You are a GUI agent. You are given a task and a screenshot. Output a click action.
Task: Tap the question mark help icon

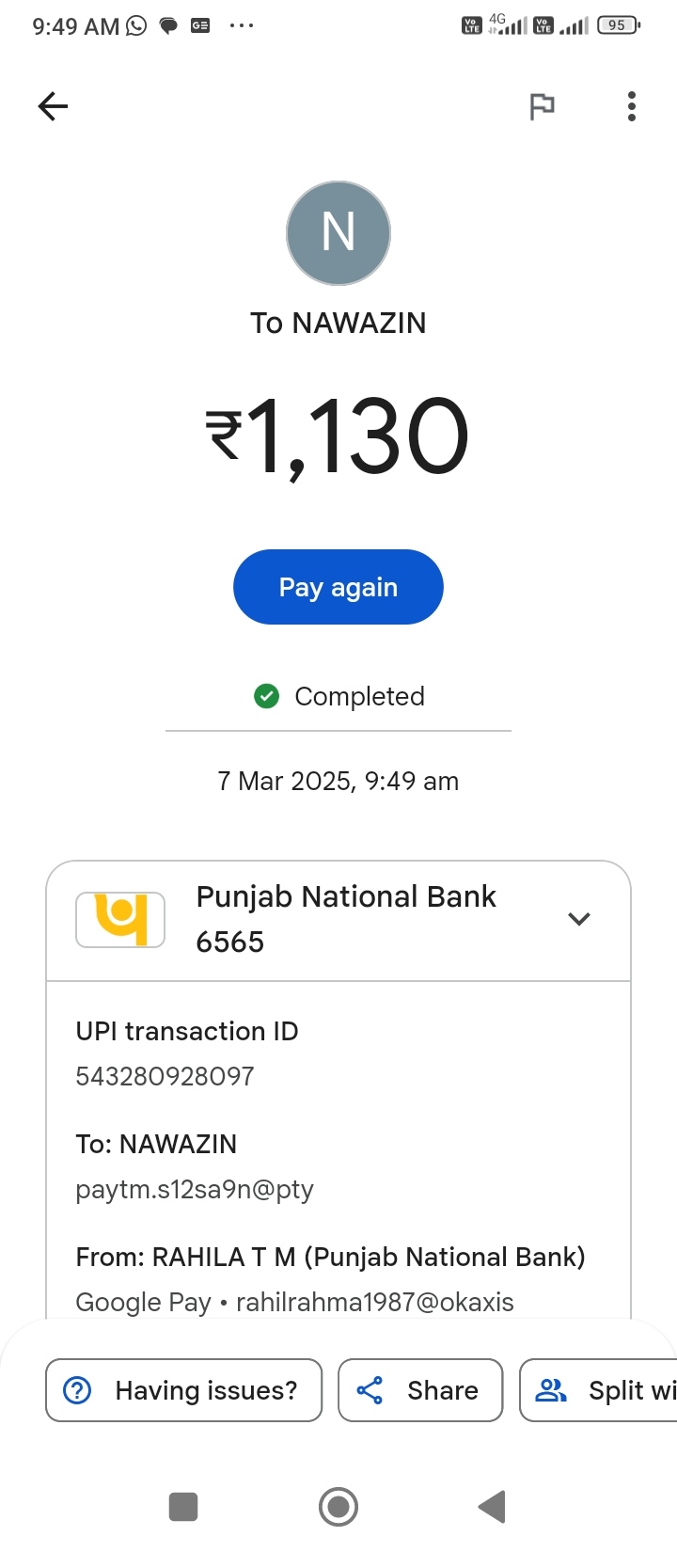(x=77, y=1390)
